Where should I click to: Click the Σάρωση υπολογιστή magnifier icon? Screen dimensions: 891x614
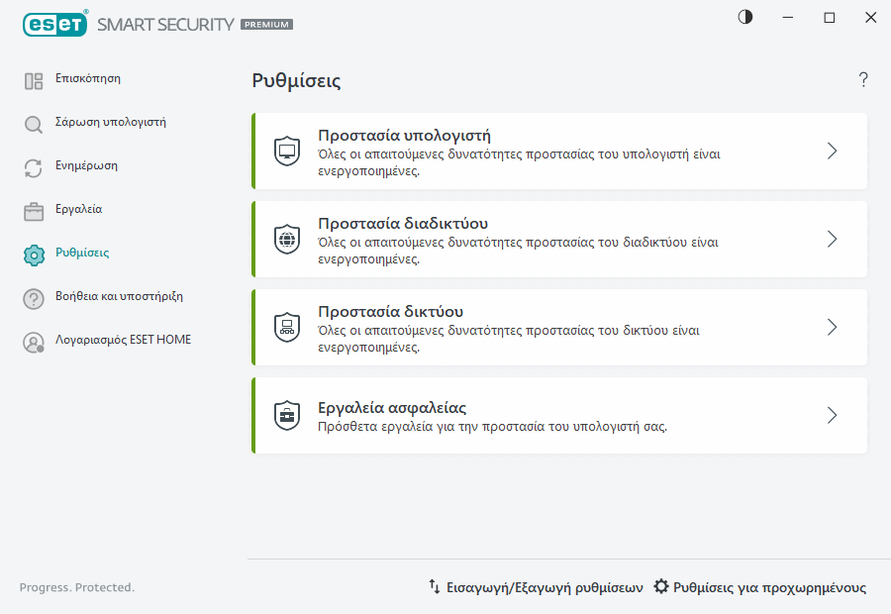tap(33, 123)
